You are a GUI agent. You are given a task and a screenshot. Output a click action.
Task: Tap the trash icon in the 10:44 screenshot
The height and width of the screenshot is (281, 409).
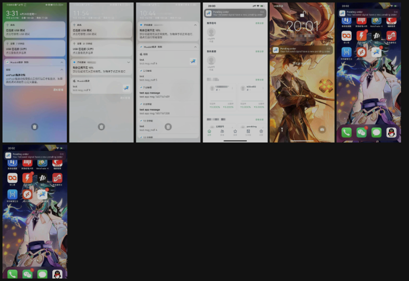coord(168,127)
